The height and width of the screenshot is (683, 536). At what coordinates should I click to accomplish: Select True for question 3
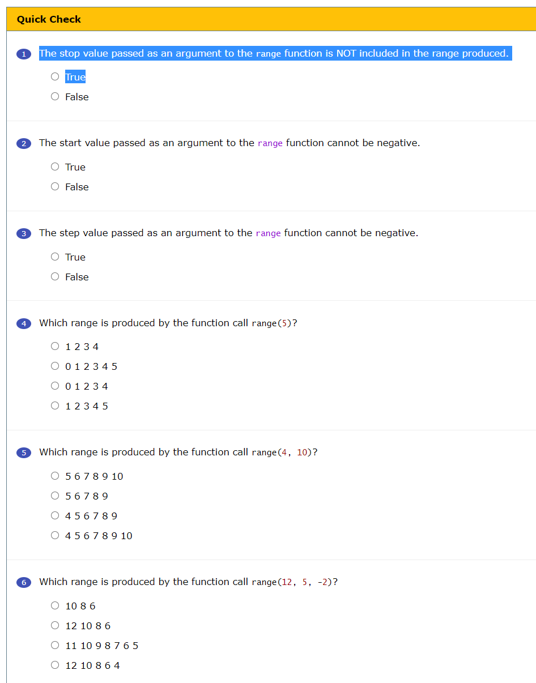point(54,257)
